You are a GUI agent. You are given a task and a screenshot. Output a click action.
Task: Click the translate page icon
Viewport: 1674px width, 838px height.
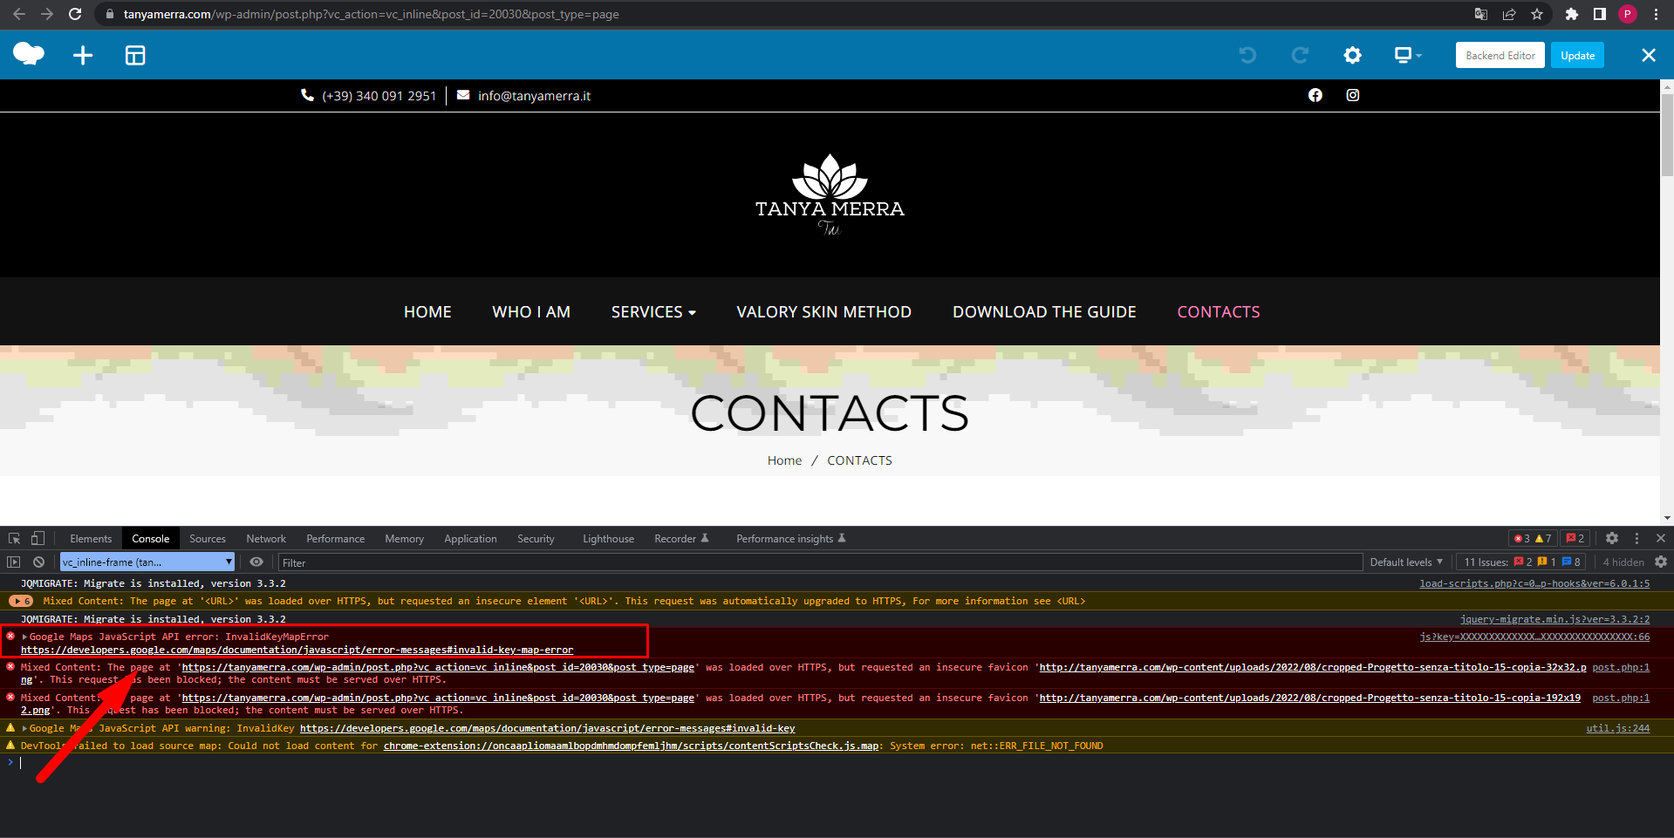pos(1481,14)
